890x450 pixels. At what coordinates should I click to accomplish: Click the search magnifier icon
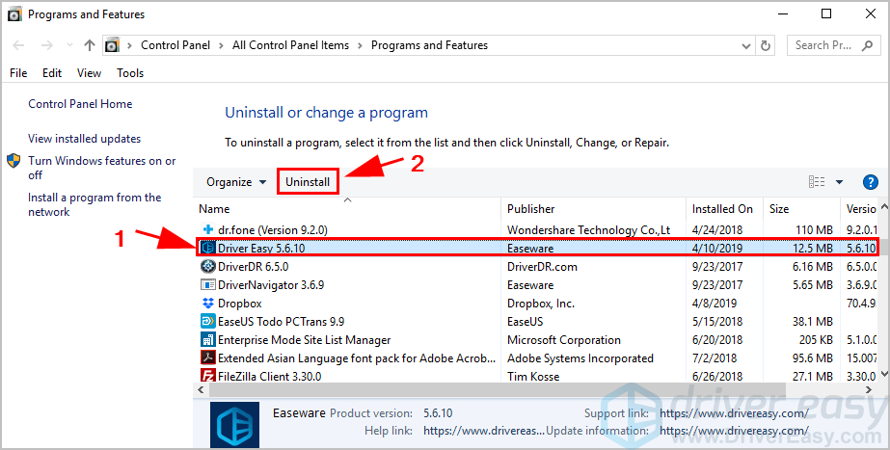[867, 45]
